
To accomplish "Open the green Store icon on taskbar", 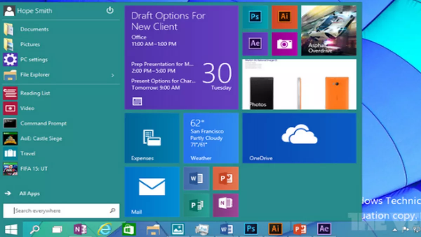I will (129, 229).
